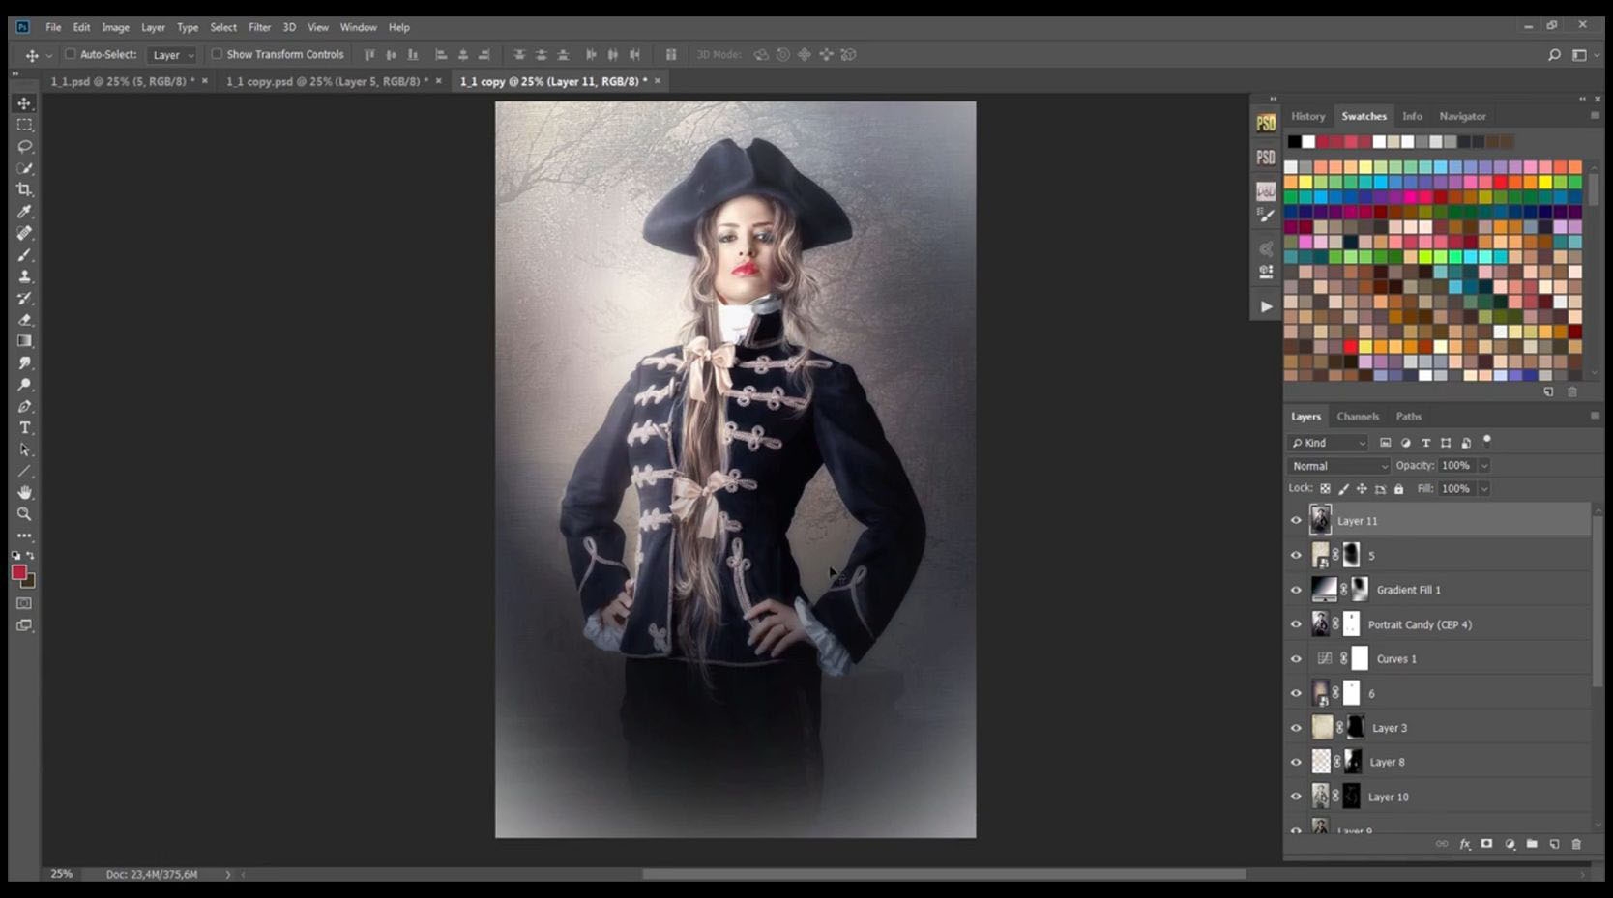Open the Move tool preset picker arrow
1613x898 pixels.
tap(48, 55)
